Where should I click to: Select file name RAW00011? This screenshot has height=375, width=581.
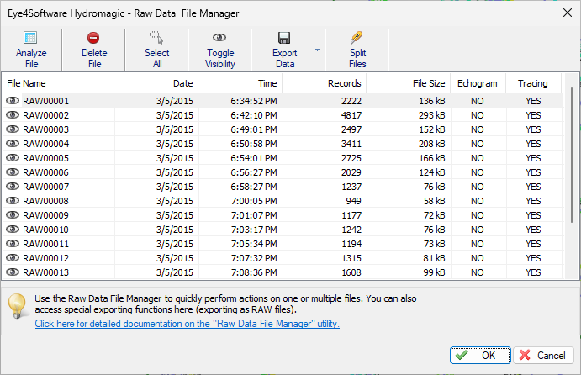[x=46, y=244]
